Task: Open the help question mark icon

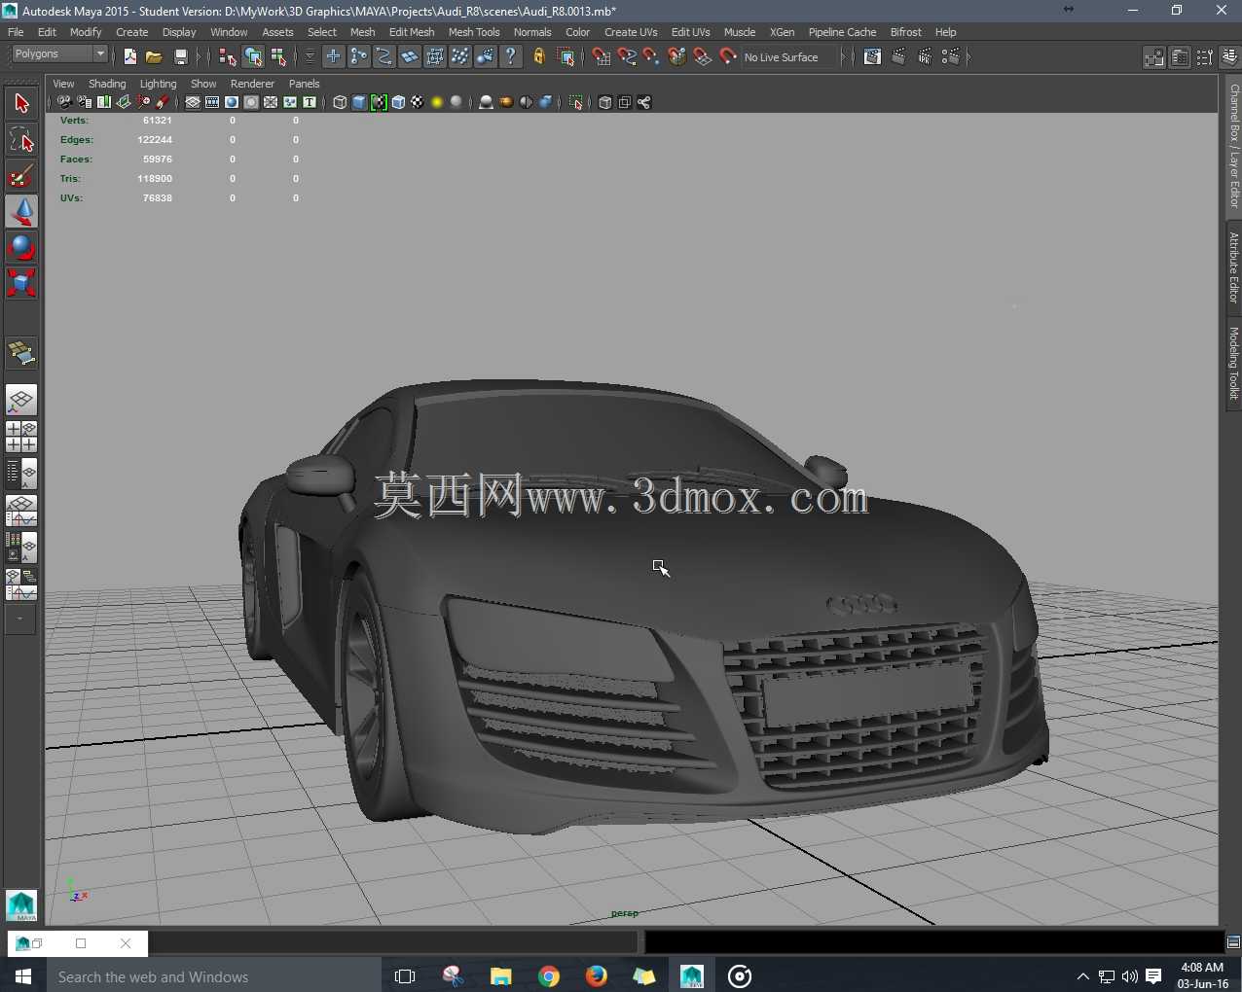Action: (x=510, y=56)
